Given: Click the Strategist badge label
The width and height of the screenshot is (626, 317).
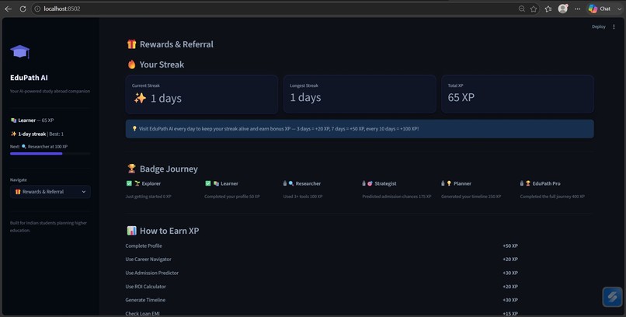Looking at the screenshot, I should point(385,183).
